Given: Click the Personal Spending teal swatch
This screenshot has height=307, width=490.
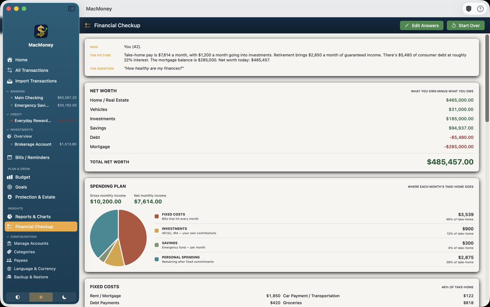Looking at the screenshot, I should click(x=157, y=259).
